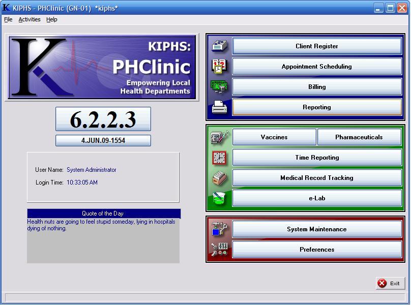Open the Vaccines inventory
This screenshot has width=411, height=305.
point(274,137)
